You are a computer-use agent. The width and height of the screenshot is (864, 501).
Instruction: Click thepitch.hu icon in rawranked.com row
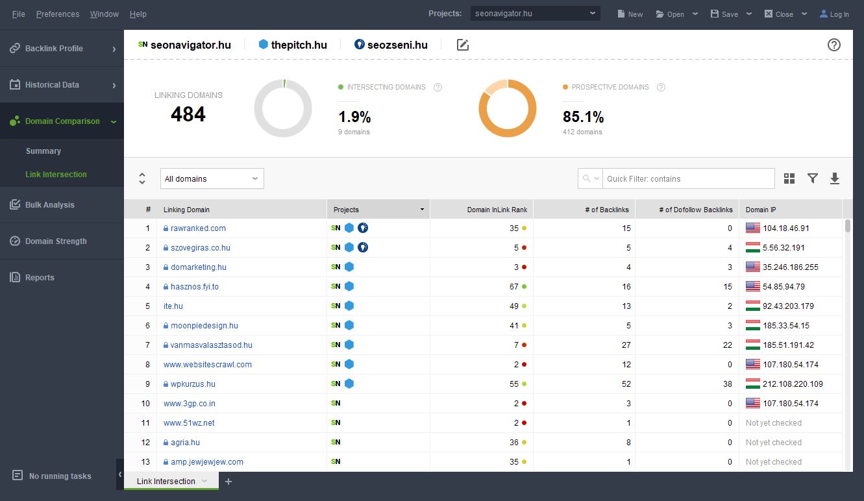[x=349, y=228]
